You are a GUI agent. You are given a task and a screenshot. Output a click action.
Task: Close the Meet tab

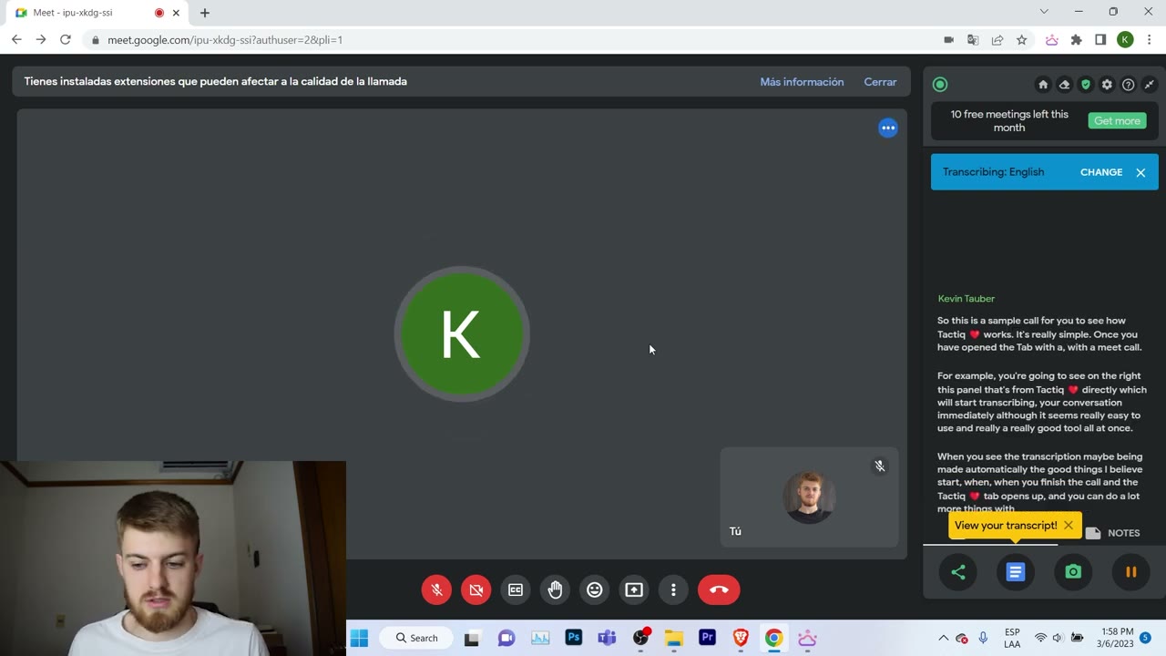pyautogui.click(x=176, y=13)
